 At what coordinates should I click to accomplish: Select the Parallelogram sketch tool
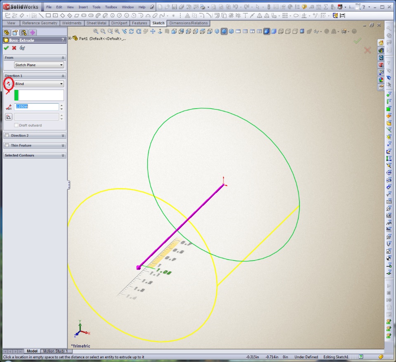point(77,16)
